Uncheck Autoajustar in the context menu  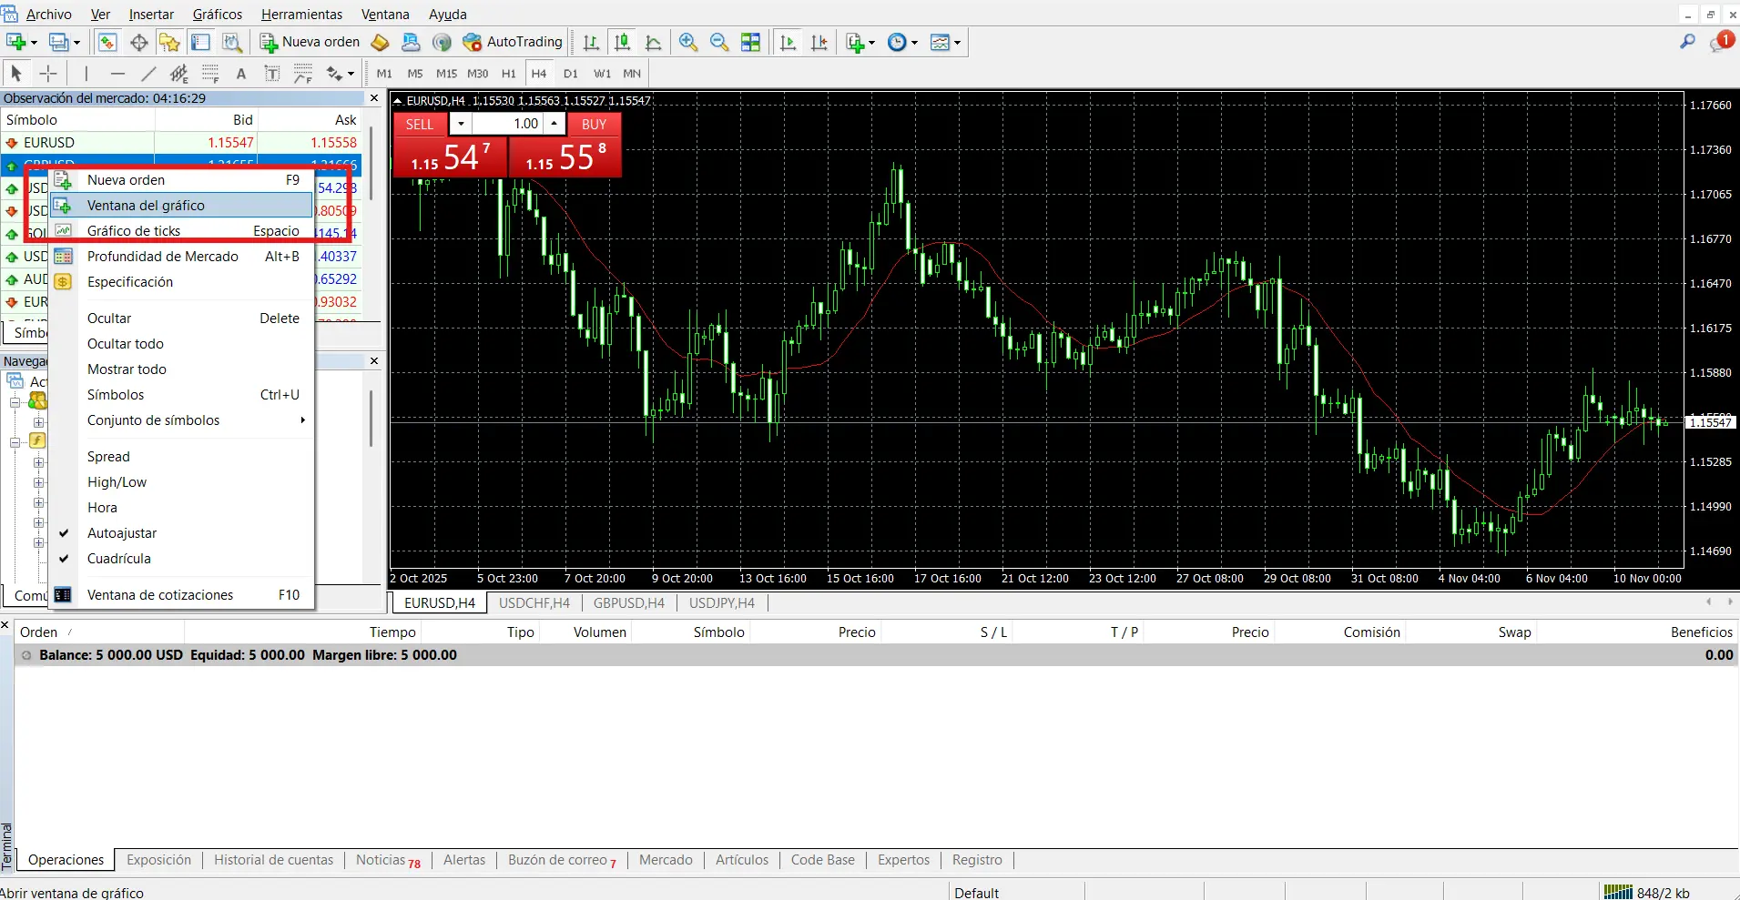coord(124,532)
